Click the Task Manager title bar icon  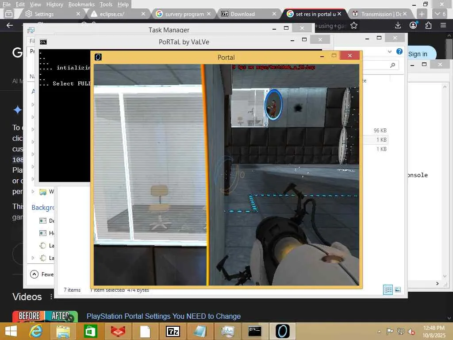pyautogui.click(x=31, y=30)
